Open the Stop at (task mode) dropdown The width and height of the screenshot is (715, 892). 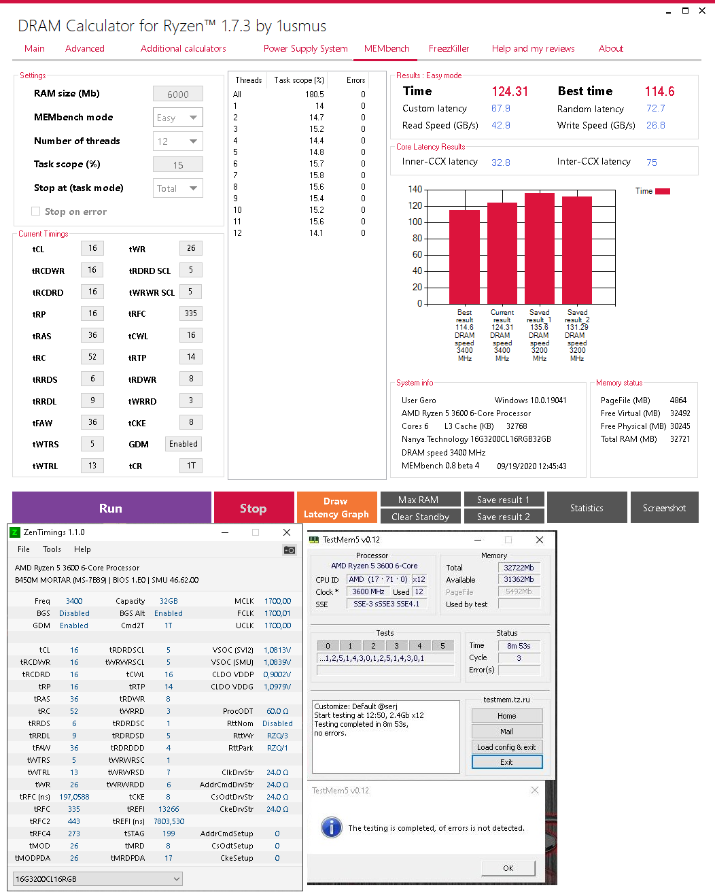click(178, 188)
